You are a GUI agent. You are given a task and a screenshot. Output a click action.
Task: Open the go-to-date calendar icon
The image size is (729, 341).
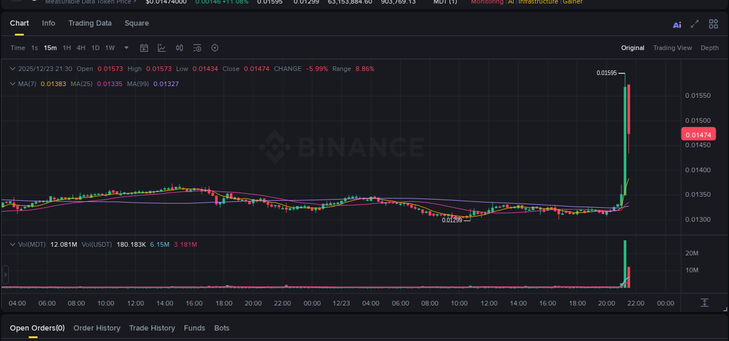144,48
